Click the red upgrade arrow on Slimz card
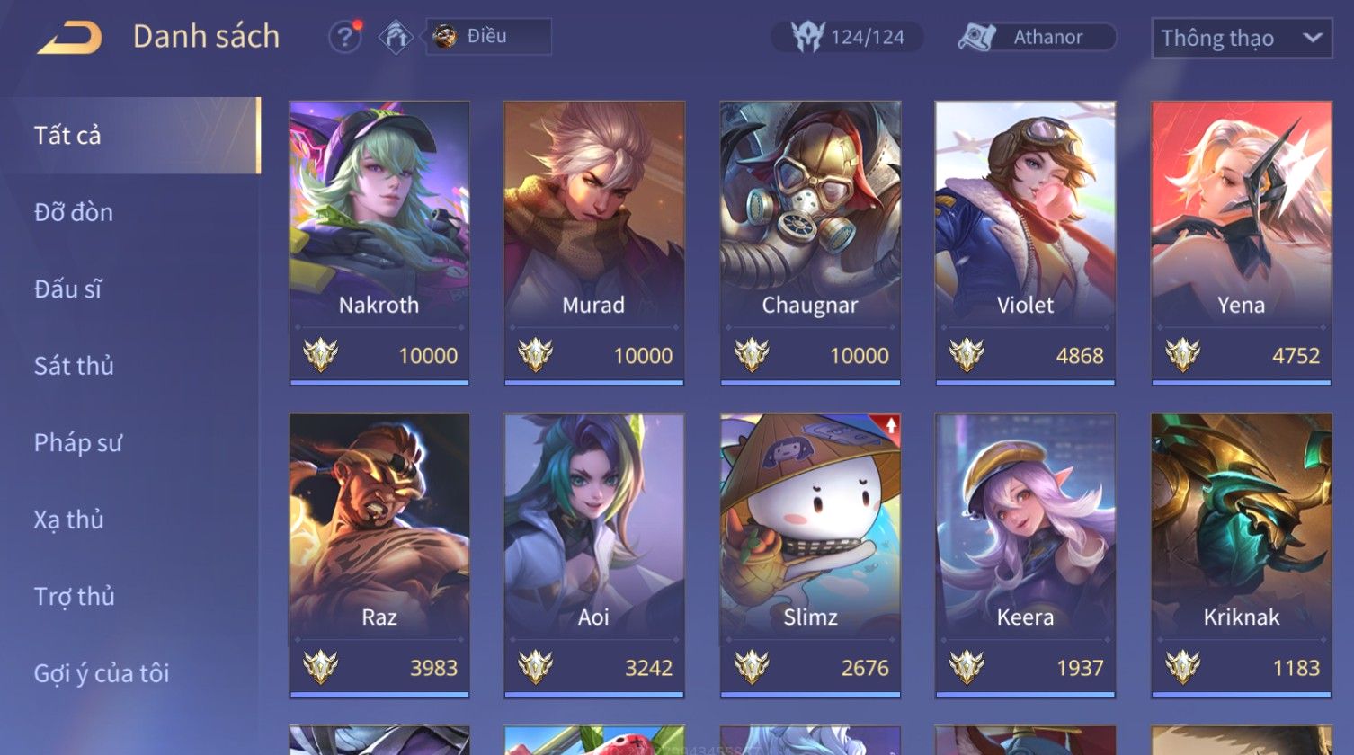 891,426
